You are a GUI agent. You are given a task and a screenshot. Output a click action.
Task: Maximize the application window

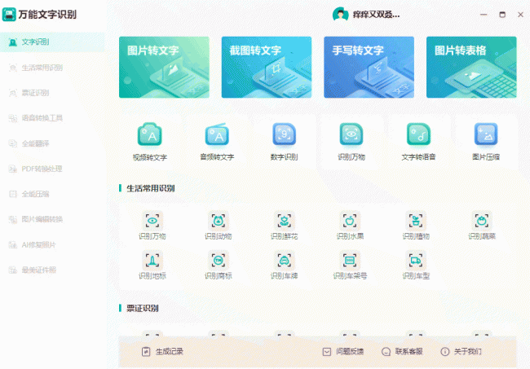pyautogui.click(x=502, y=15)
